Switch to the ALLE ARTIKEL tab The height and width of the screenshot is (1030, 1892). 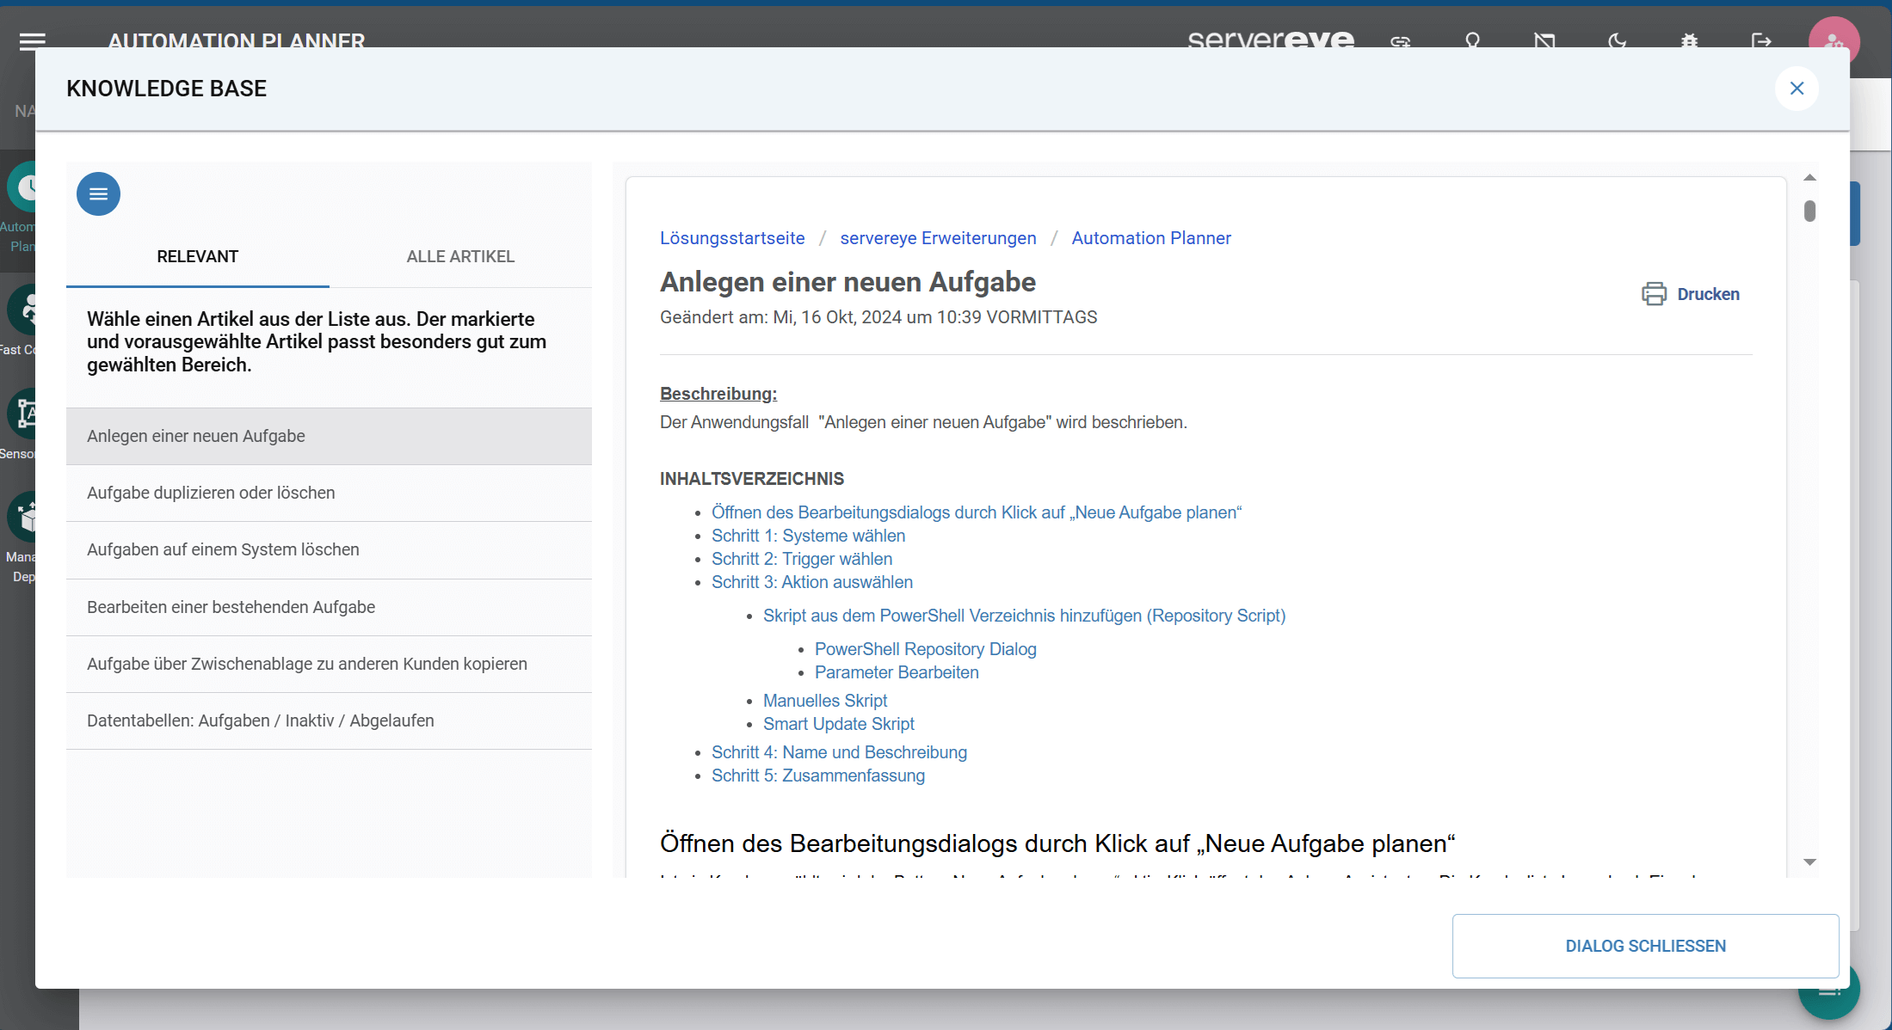(x=460, y=256)
